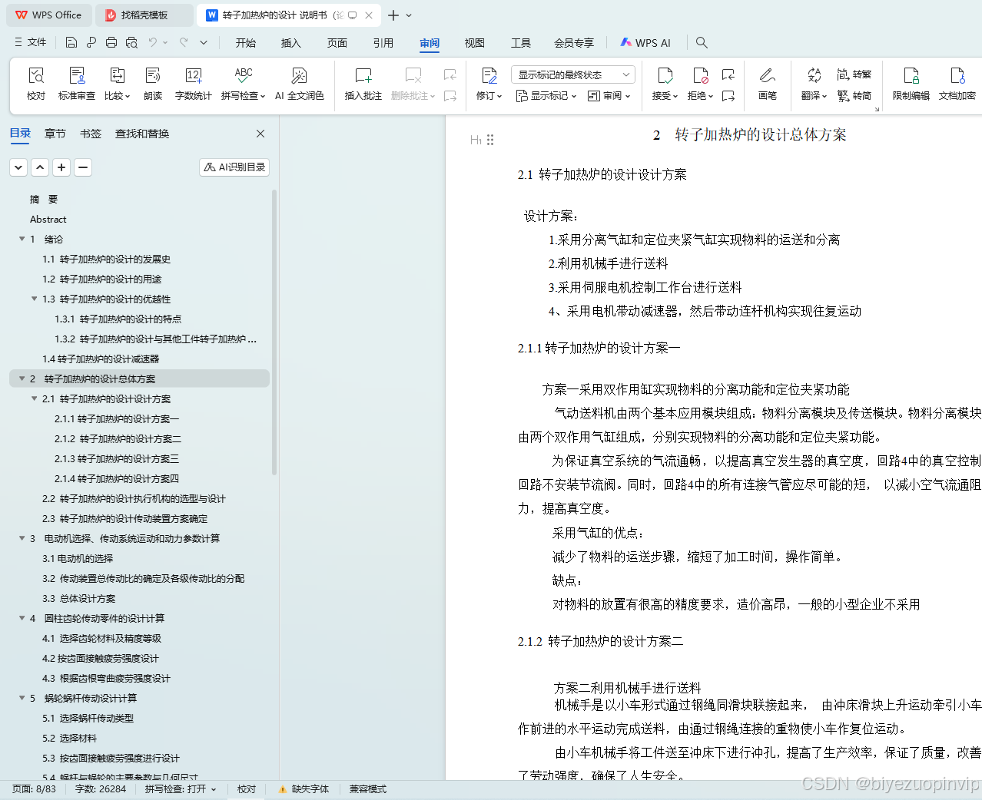Screen dimensions: 982x800
Task: Open the 显示标记 dropdown
Action: click(x=546, y=96)
